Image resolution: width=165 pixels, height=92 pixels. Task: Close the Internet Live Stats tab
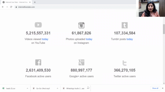tap(30, 2)
